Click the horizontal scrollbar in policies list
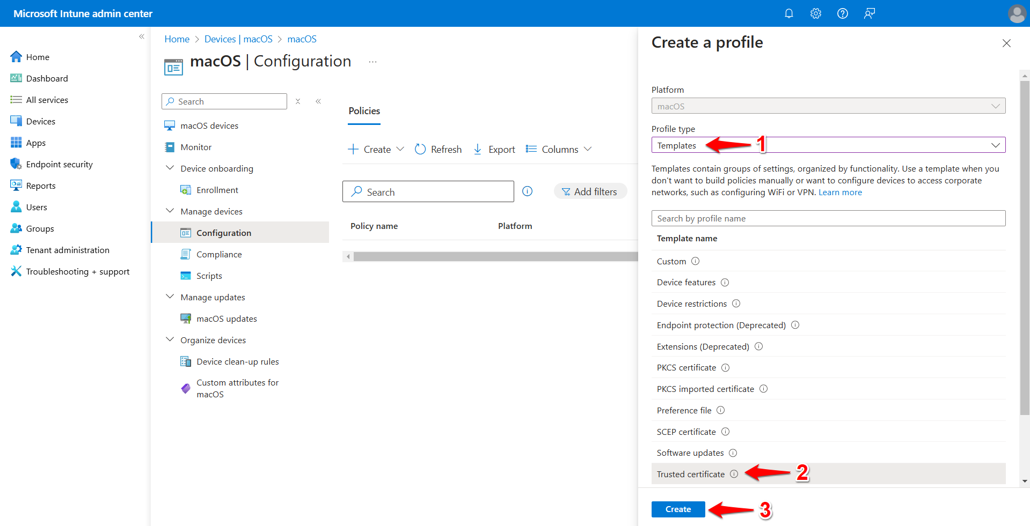The width and height of the screenshot is (1030, 526). click(495, 257)
